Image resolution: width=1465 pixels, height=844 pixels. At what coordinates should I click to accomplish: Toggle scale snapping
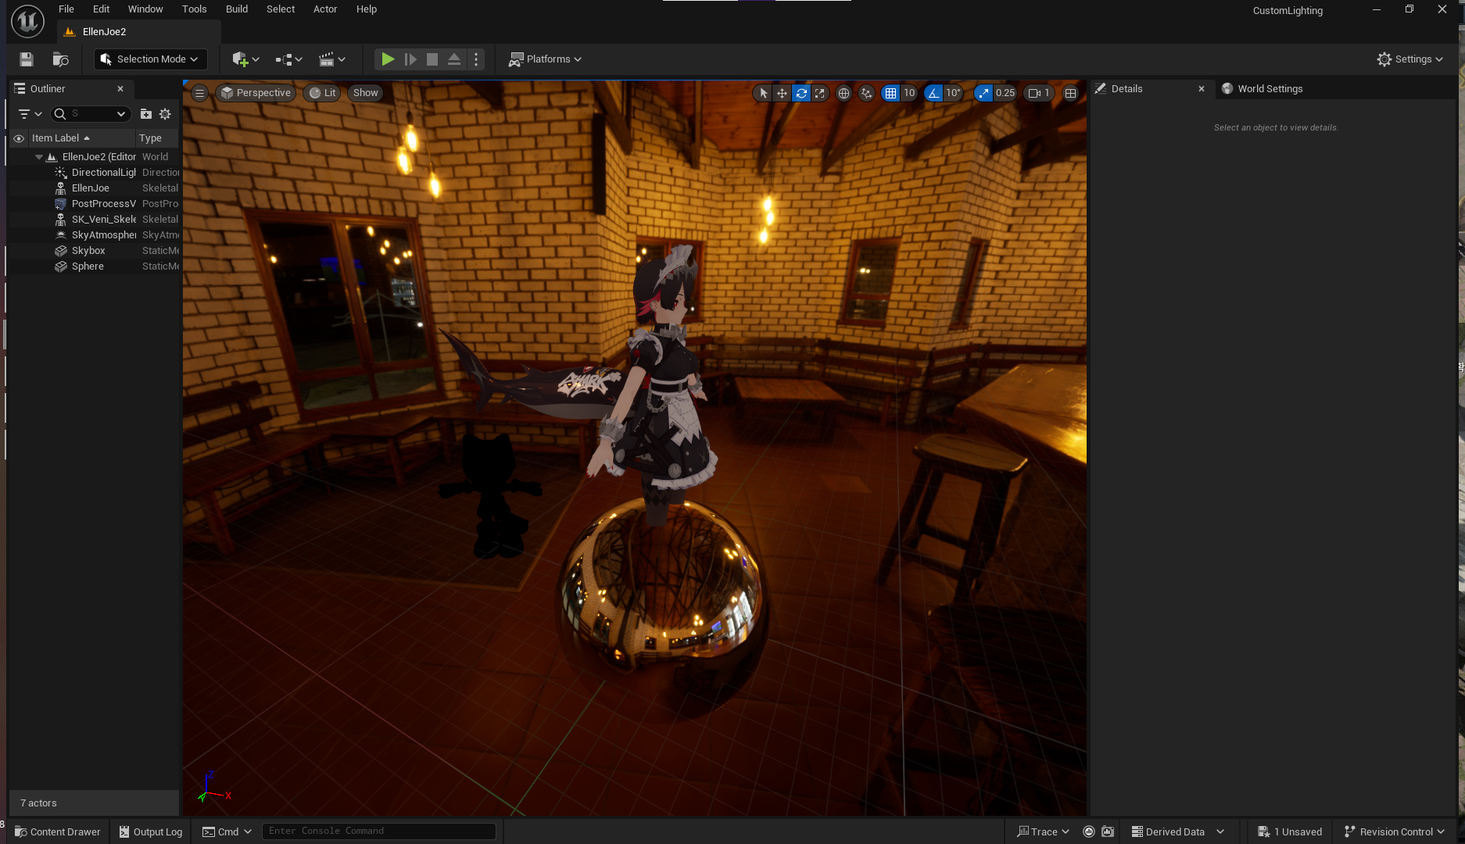[983, 93]
